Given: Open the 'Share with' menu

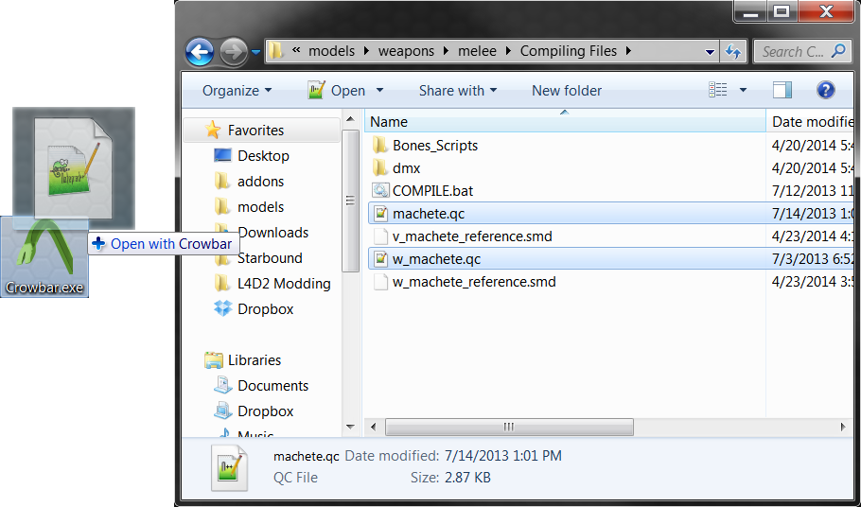Looking at the screenshot, I should point(457,91).
